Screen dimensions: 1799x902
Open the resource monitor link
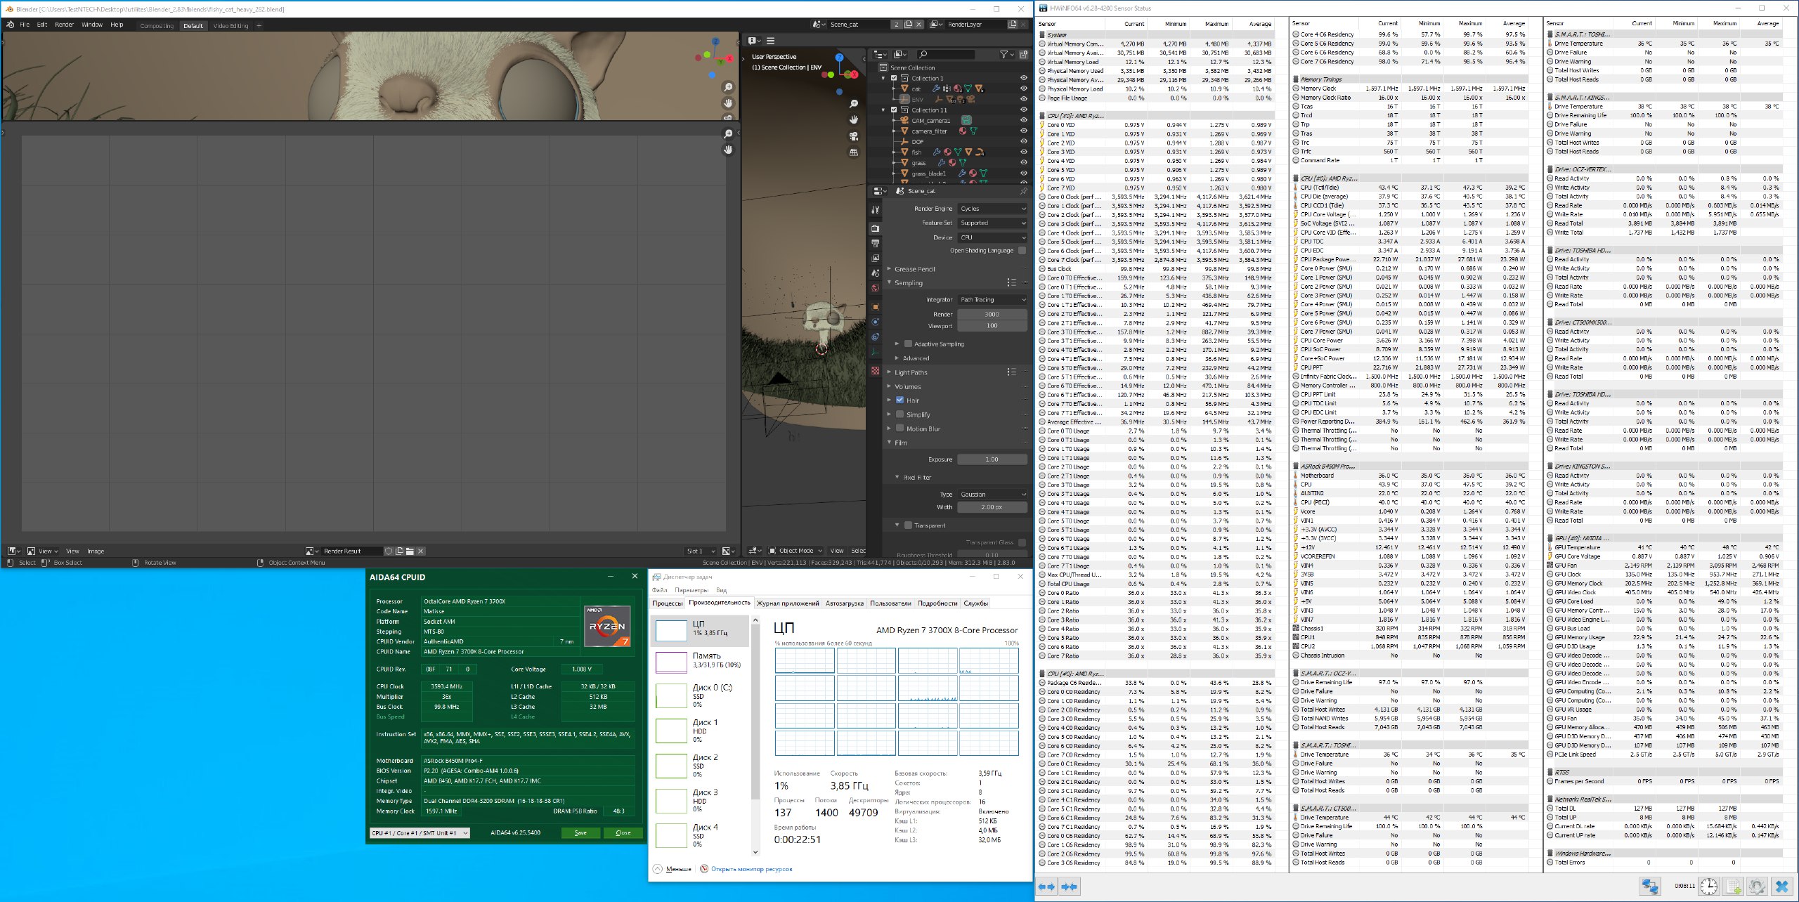pos(751,869)
